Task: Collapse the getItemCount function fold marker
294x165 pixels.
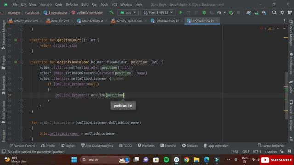Action: pos(22,40)
